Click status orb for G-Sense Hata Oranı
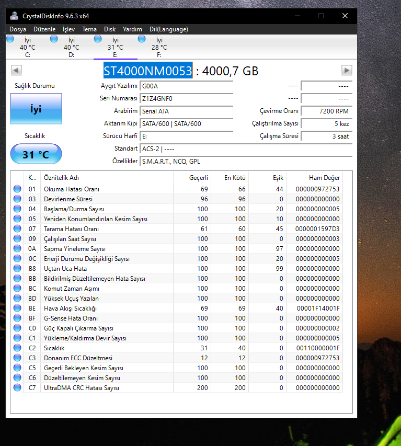Image resolution: width=401 pixels, height=446 pixels. pyautogui.click(x=17, y=318)
